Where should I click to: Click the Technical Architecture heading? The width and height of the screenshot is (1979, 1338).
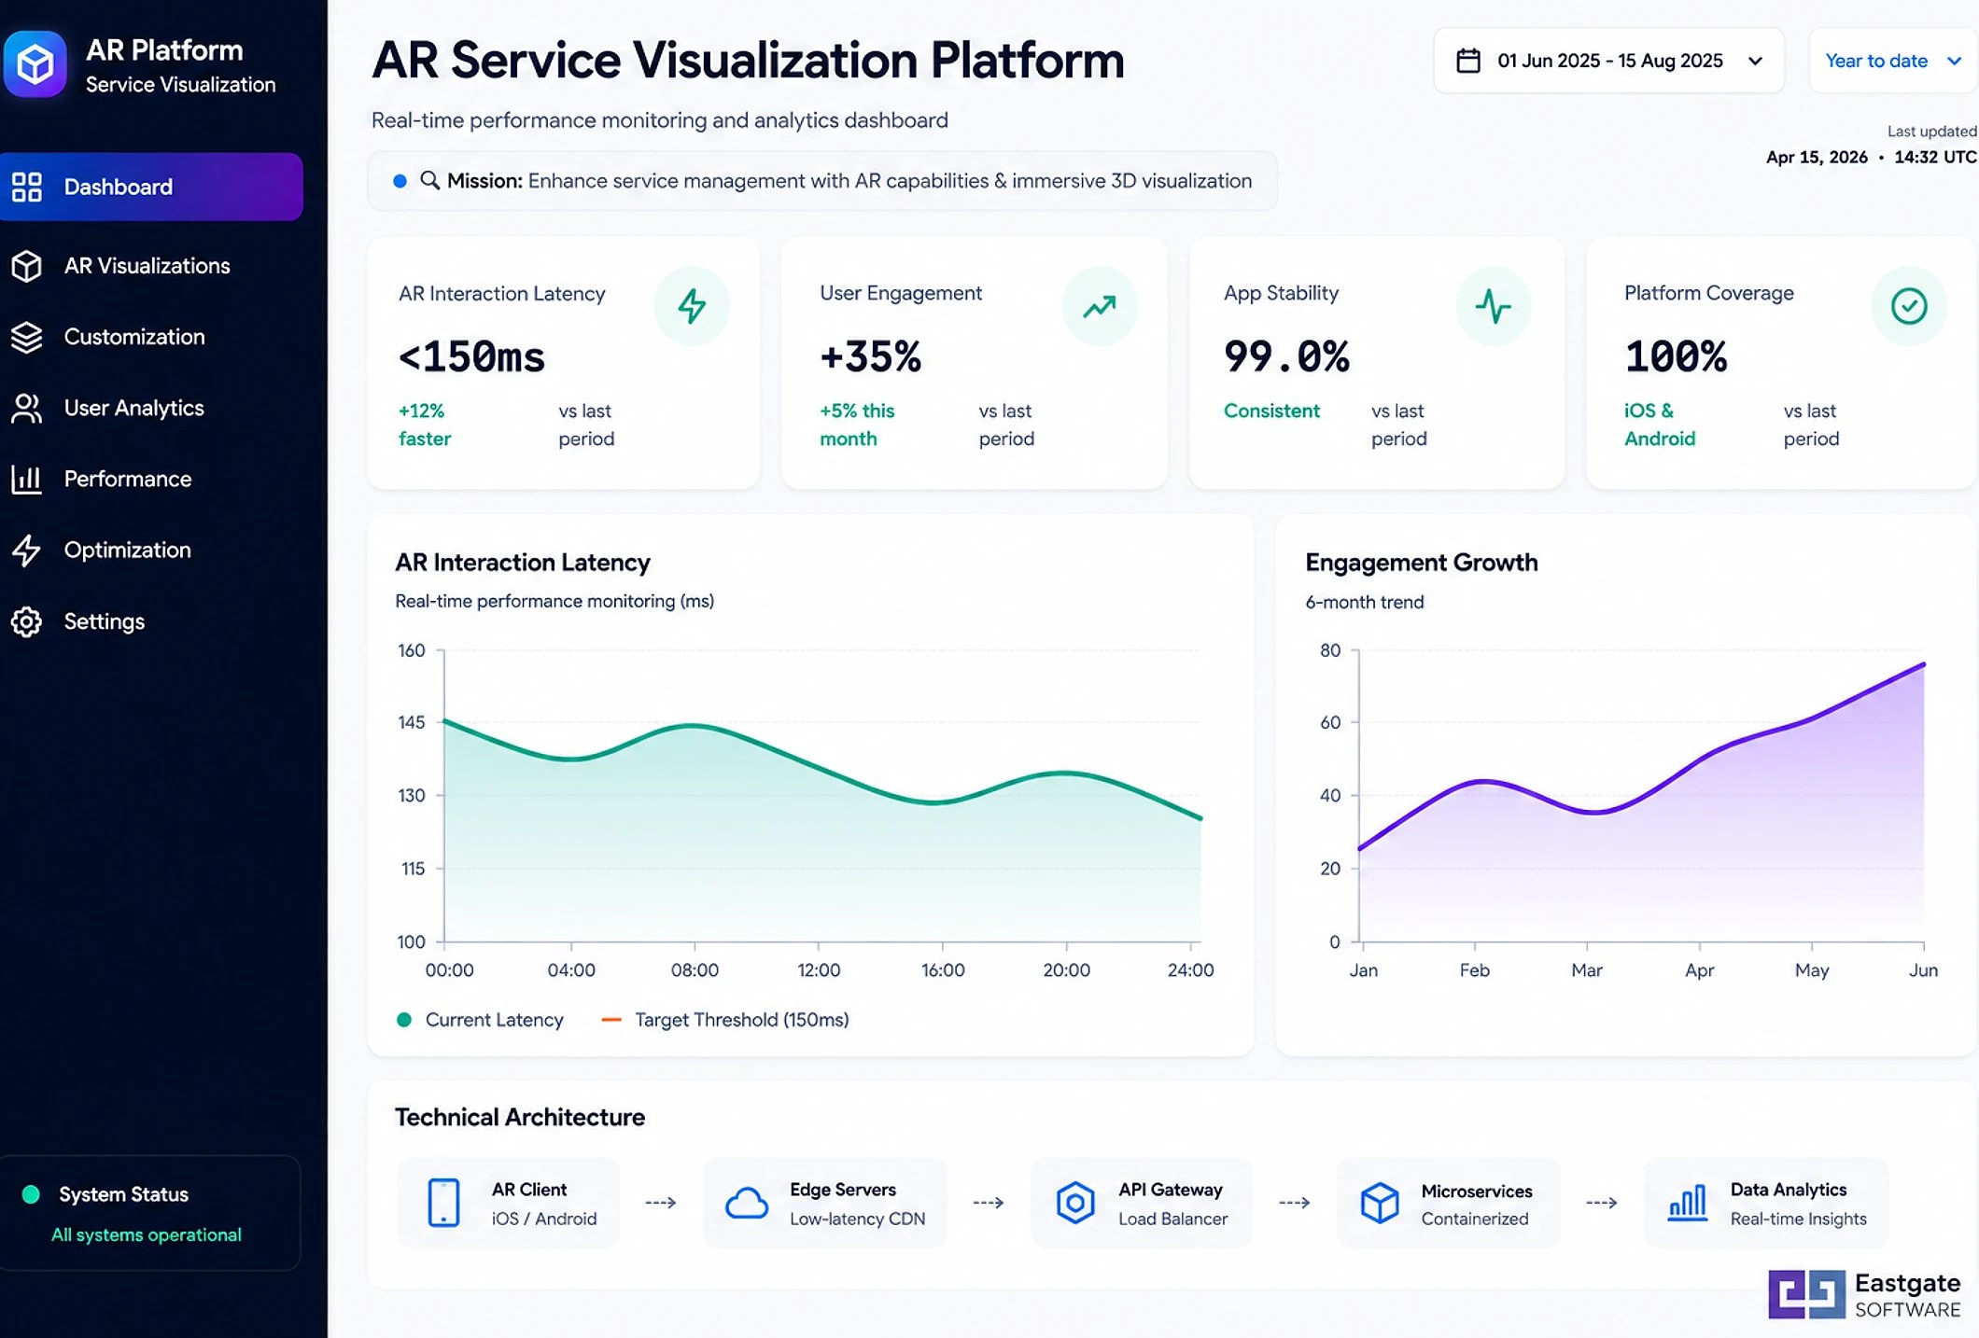tap(520, 1118)
